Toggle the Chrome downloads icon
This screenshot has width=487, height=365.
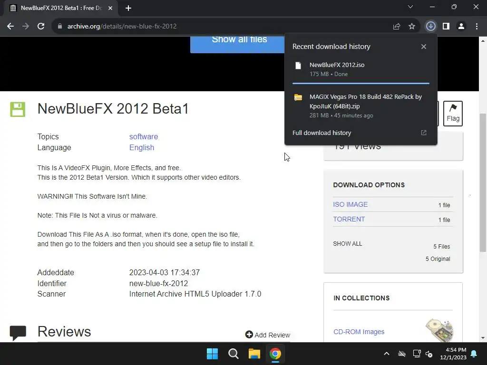[x=430, y=27]
